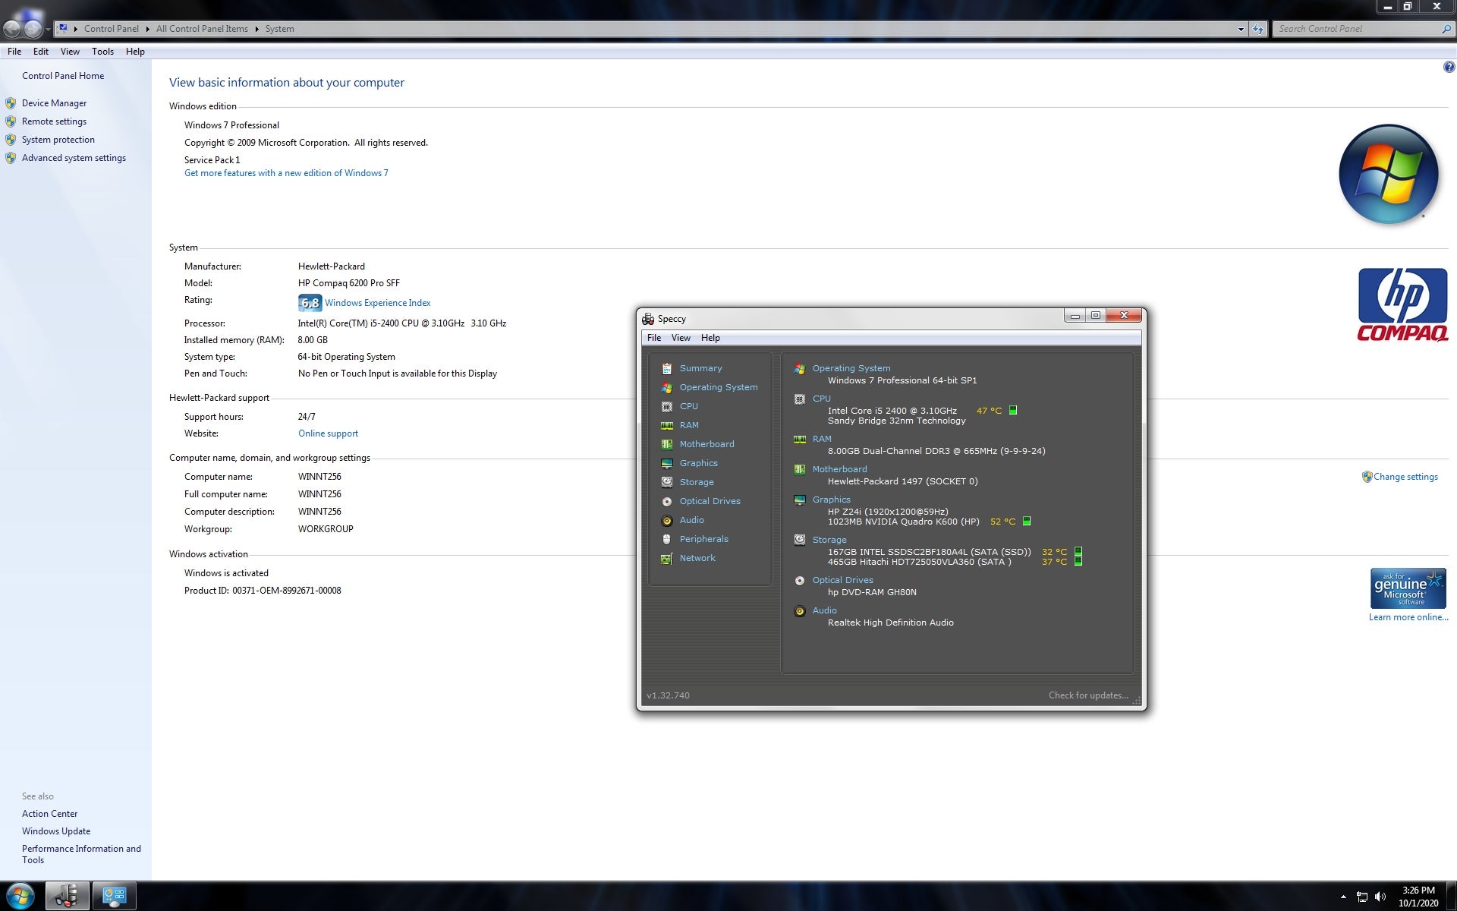Open Speccy File menu
This screenshot has width=1457, height=911.
[x=653, y=338]
